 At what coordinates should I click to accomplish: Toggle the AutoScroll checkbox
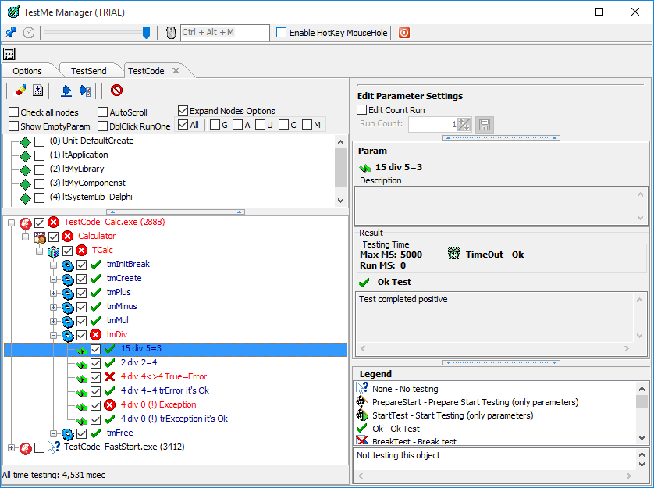[x=103, y=112]
